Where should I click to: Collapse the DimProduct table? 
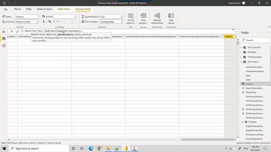241,62
